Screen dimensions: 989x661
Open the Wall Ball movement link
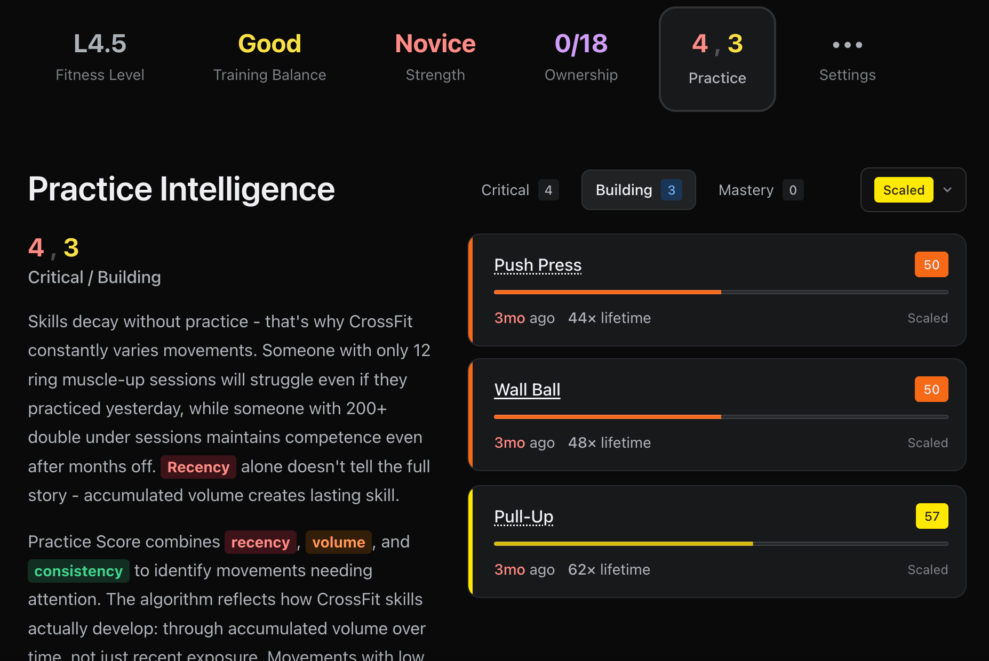pos(527,390)
